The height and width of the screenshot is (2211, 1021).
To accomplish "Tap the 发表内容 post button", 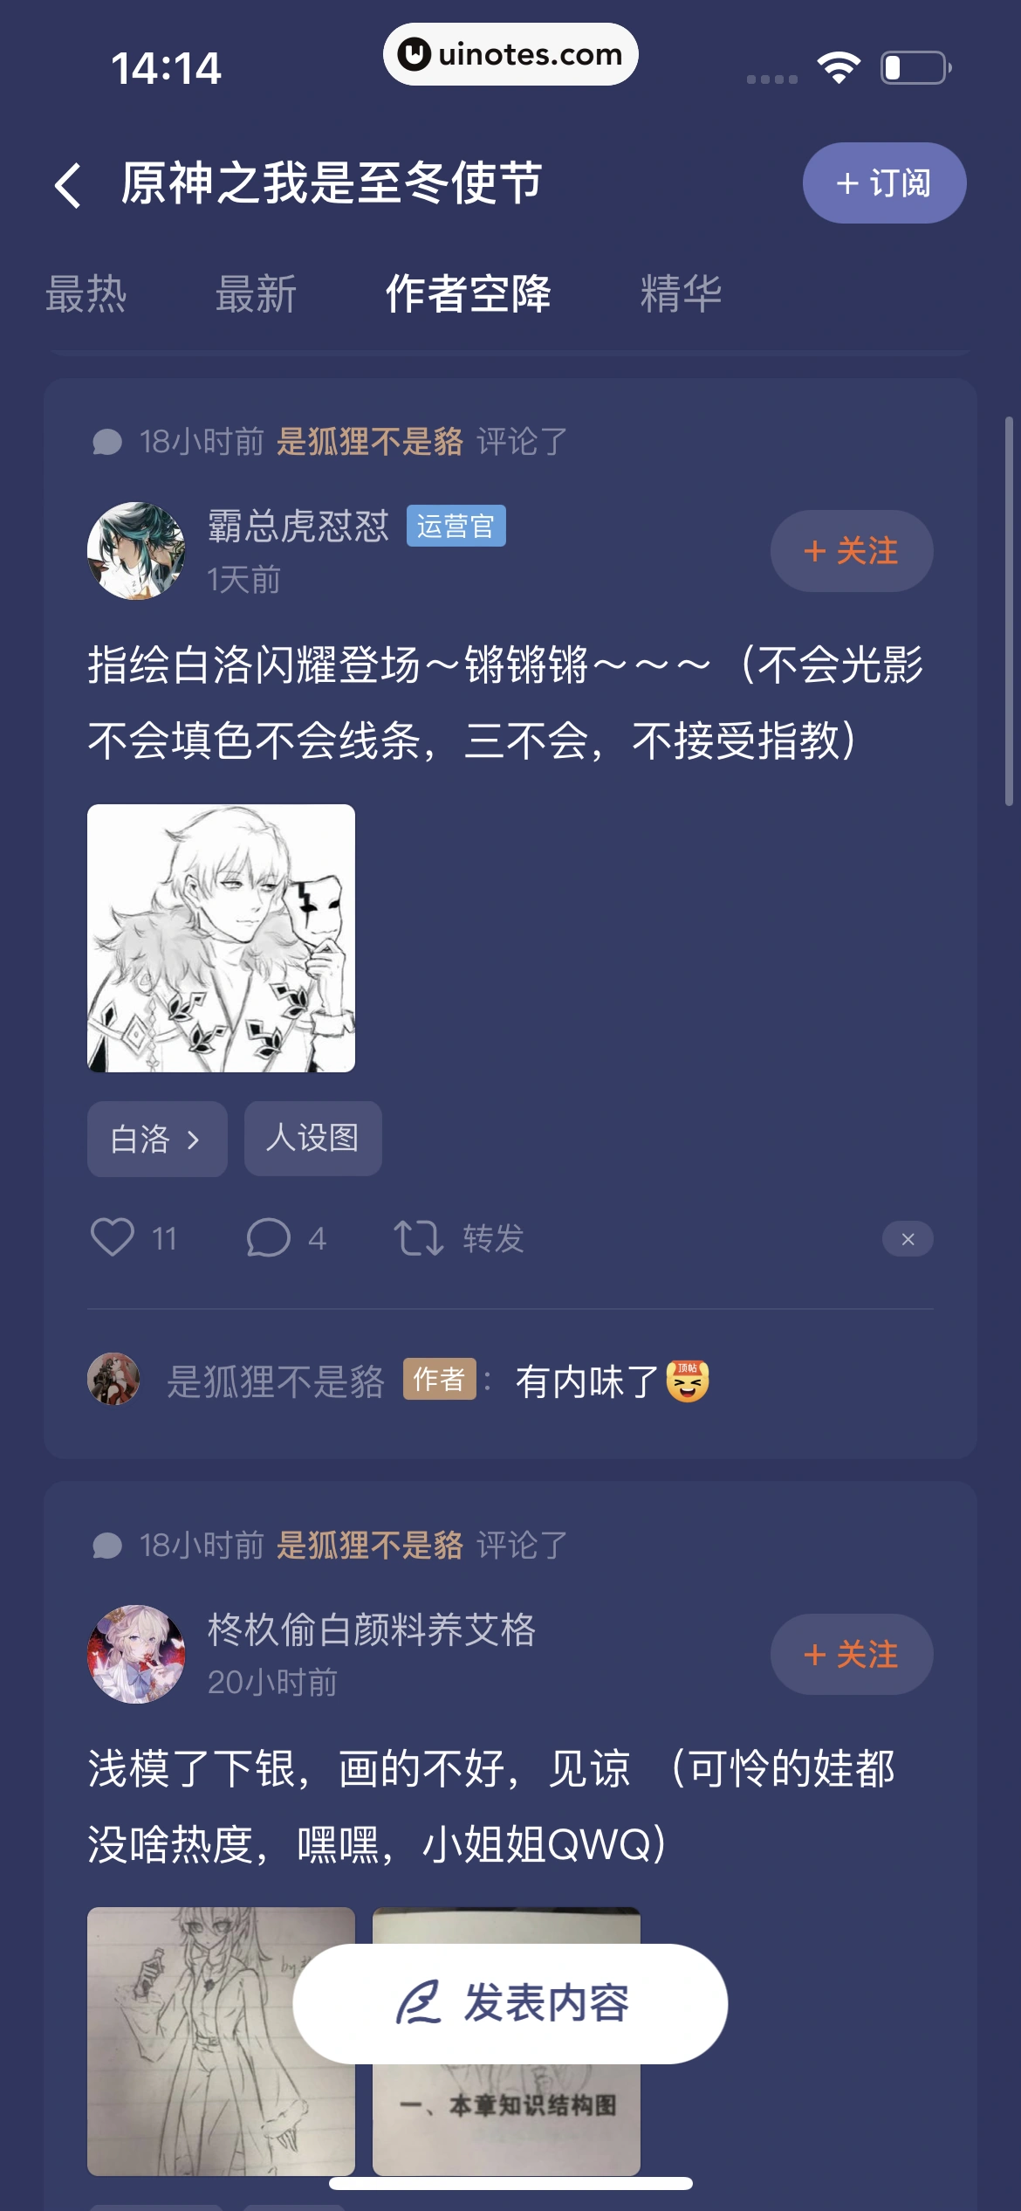I will (x=510, y=2003).
